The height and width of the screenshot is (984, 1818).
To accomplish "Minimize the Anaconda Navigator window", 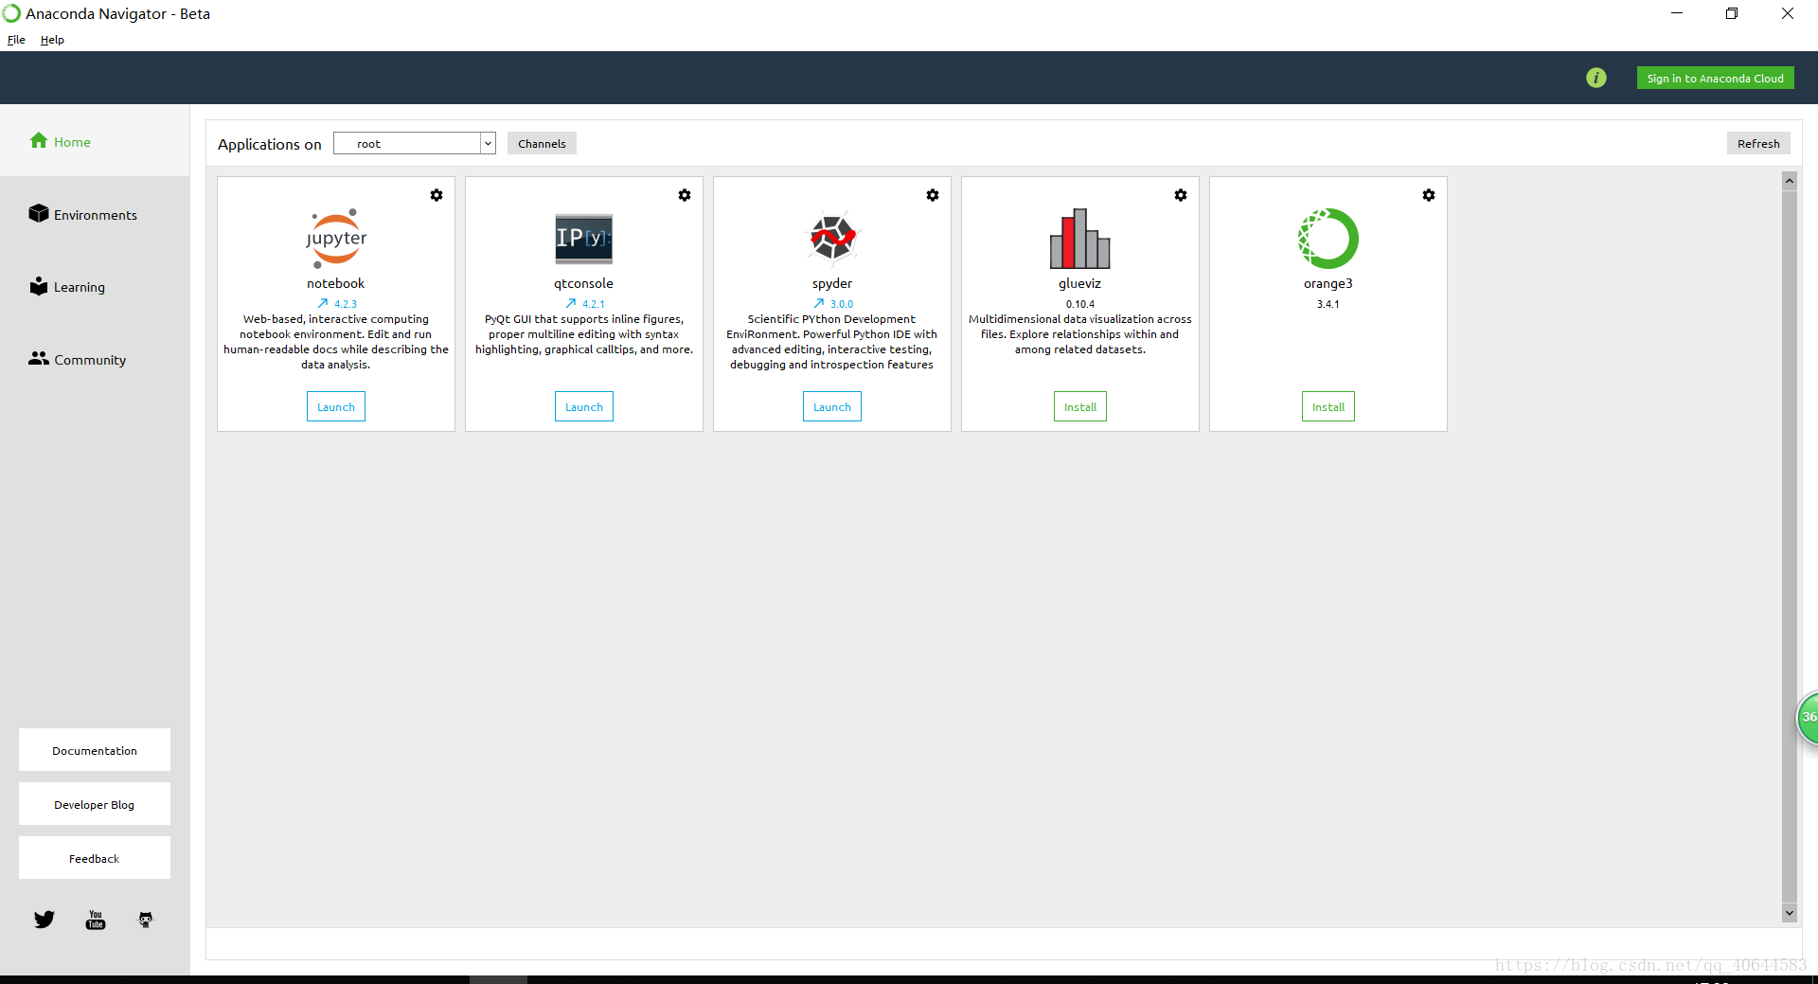I will click(x=1677, y=13).
